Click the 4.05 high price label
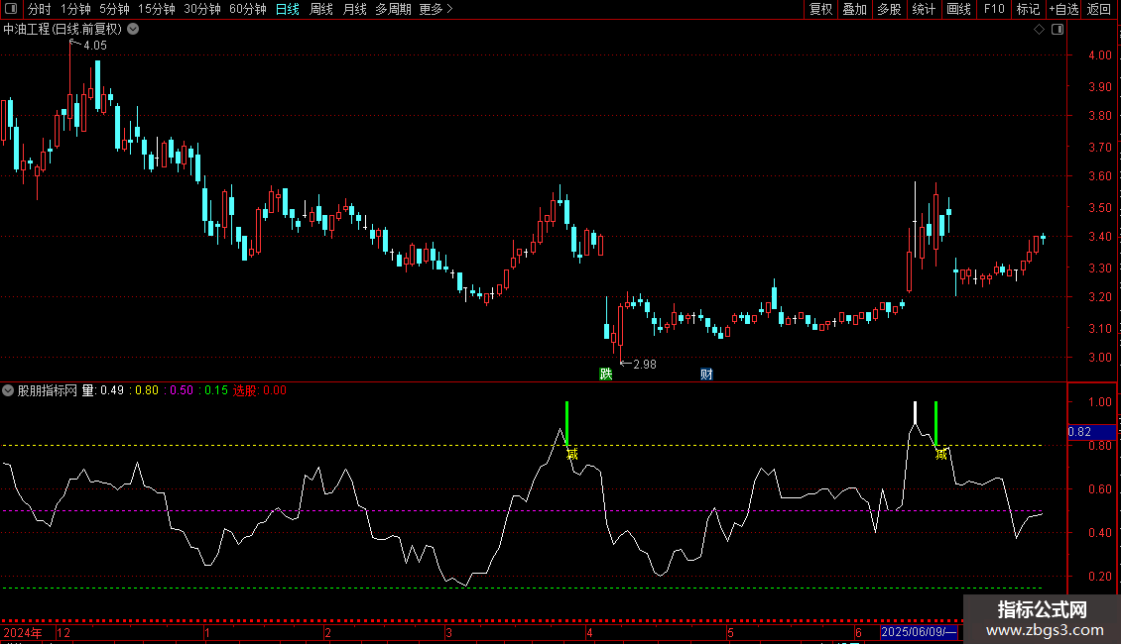 click(x=95, y=46)
